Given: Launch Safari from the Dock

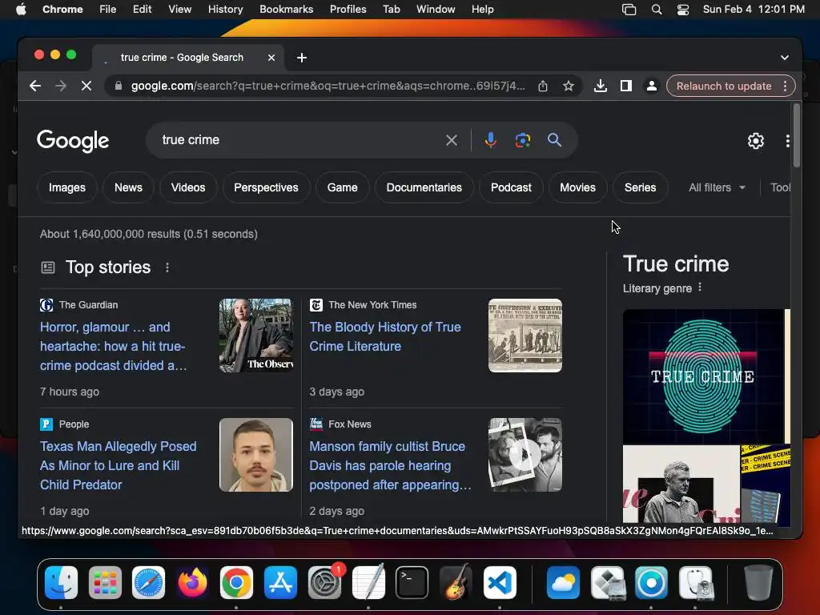Looking at the screenshot, I should point(148,582).
